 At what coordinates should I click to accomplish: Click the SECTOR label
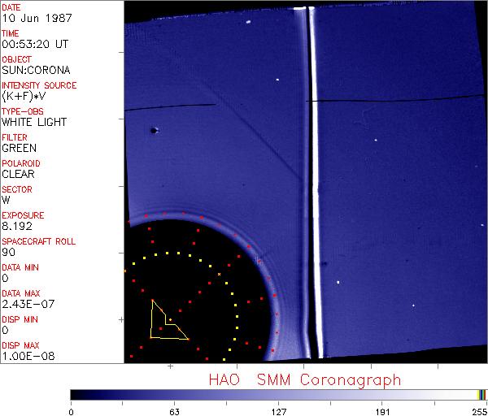tap(17, 189)
